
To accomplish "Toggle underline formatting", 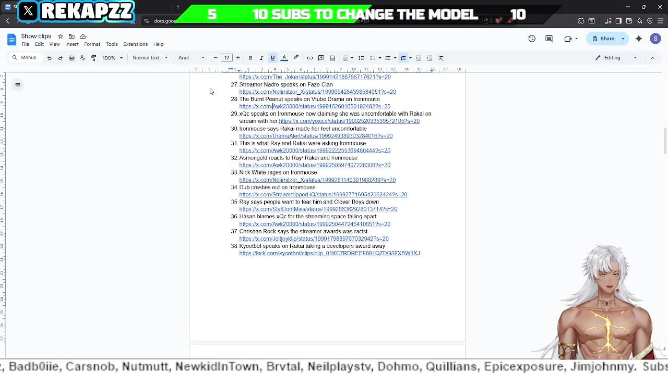I will (x=272, y=58).
